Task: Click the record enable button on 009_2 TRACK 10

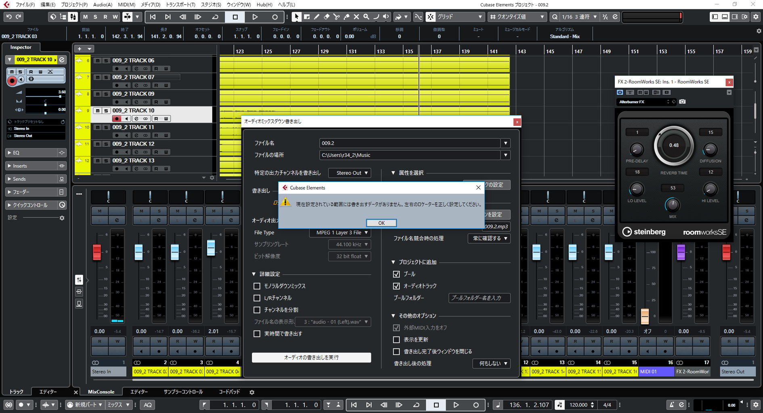Action: [117, 119]
